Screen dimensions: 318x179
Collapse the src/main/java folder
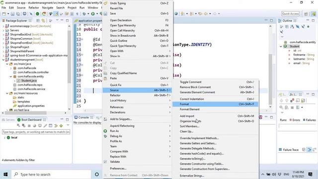7,64
